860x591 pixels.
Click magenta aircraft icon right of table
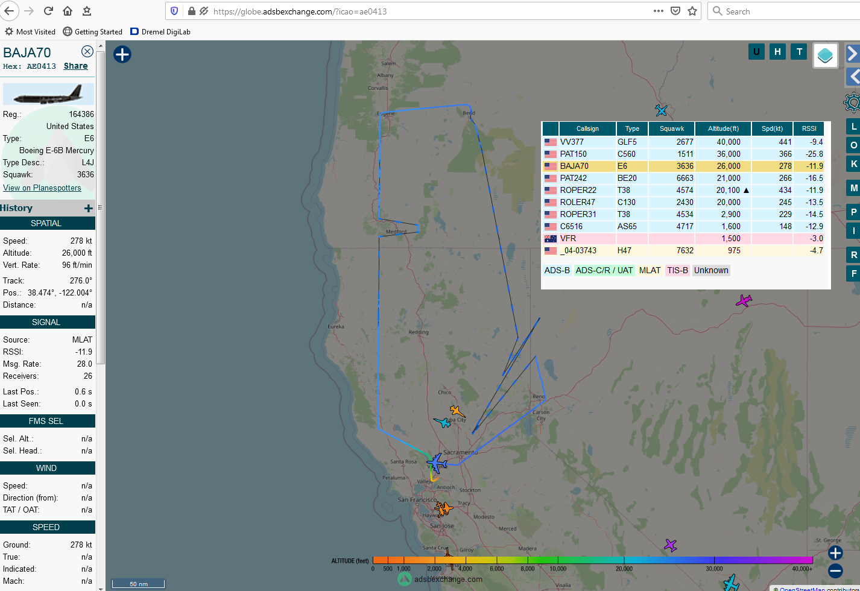744,300
